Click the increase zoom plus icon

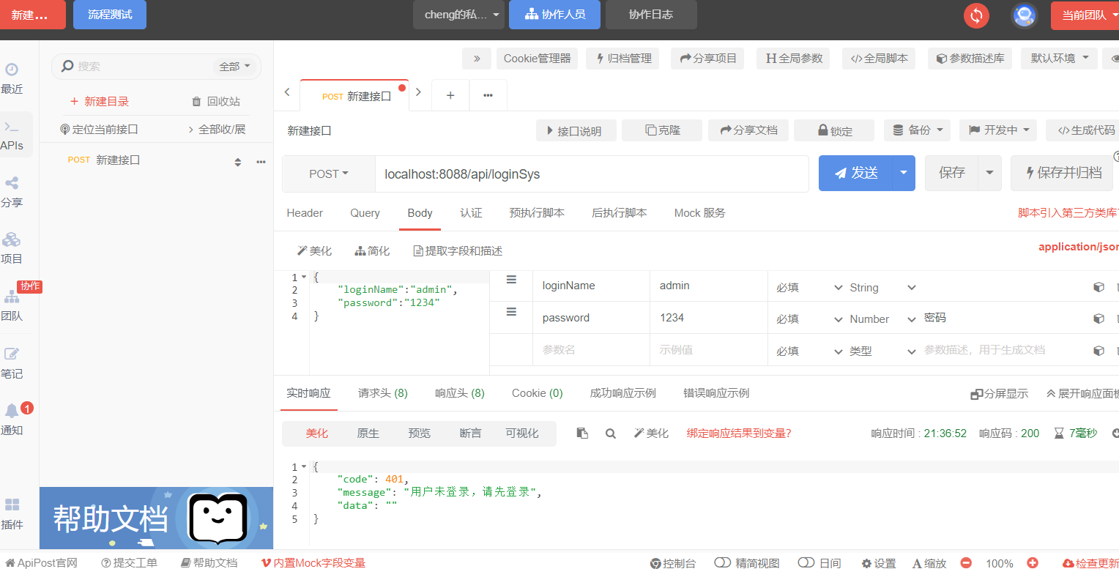(x=1033, y=563)
